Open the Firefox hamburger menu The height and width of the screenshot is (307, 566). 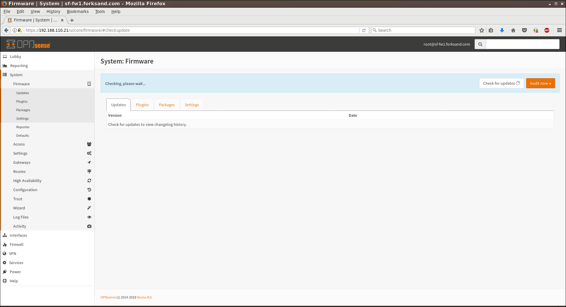(560, 30)
